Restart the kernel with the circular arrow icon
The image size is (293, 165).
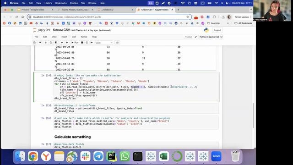click(87, 43)
